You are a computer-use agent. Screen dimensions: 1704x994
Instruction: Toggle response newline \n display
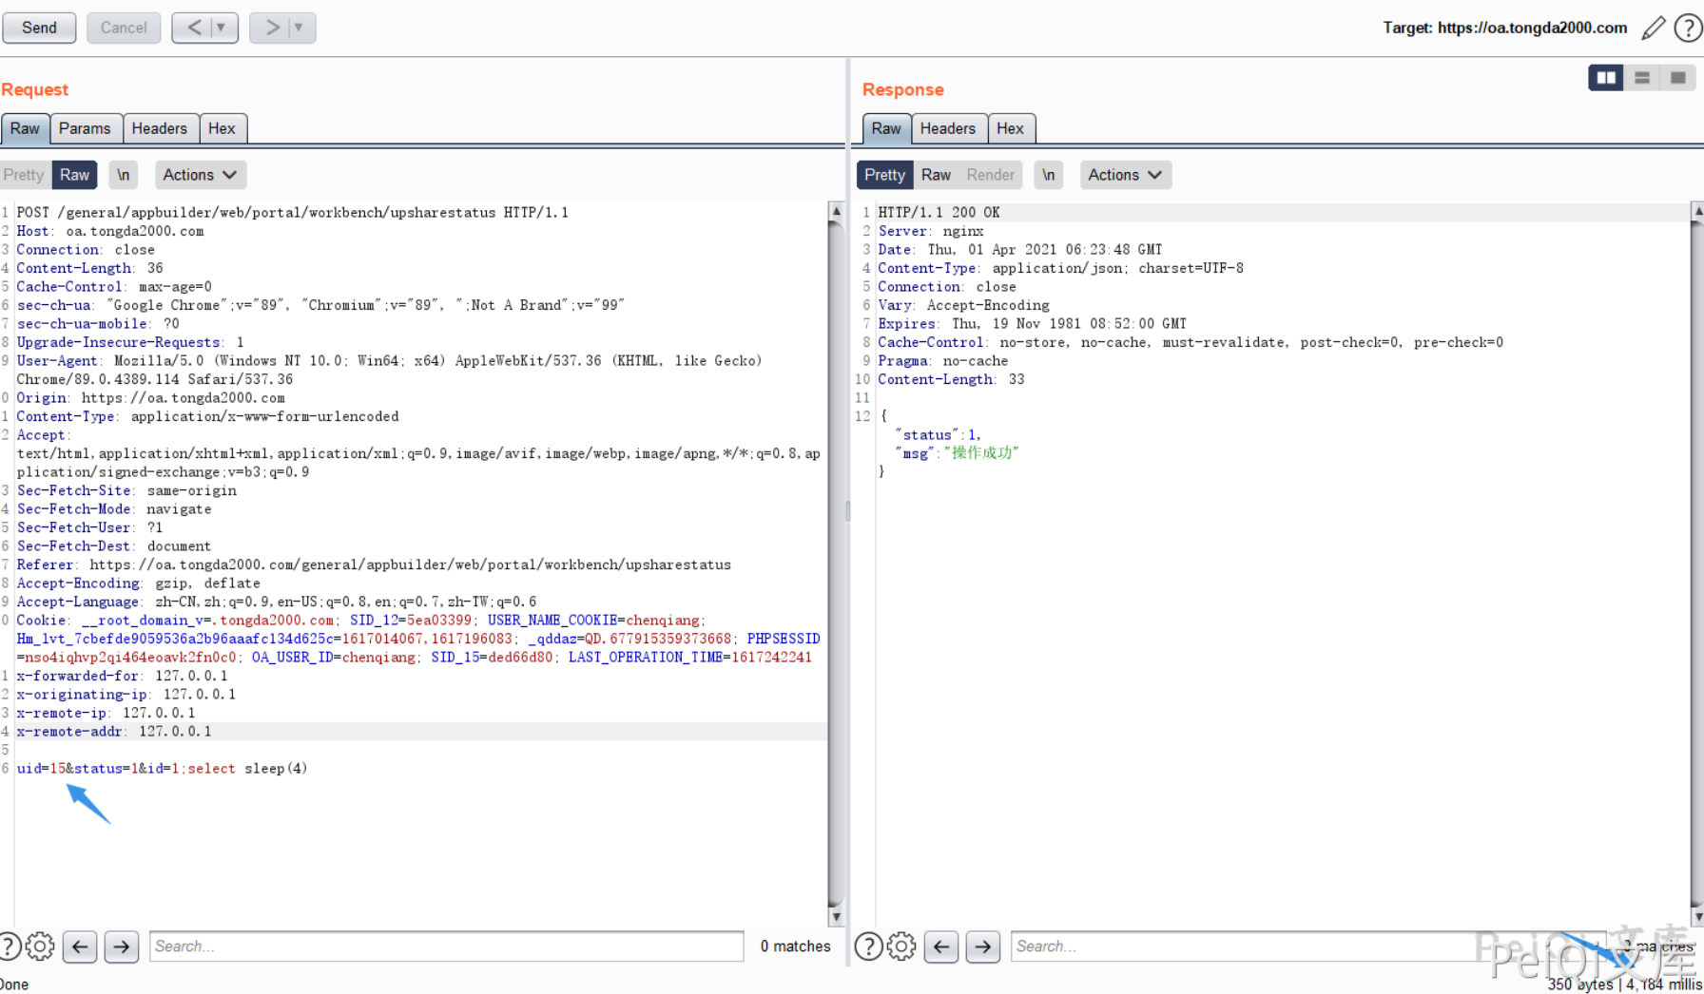pos(1048,175)
